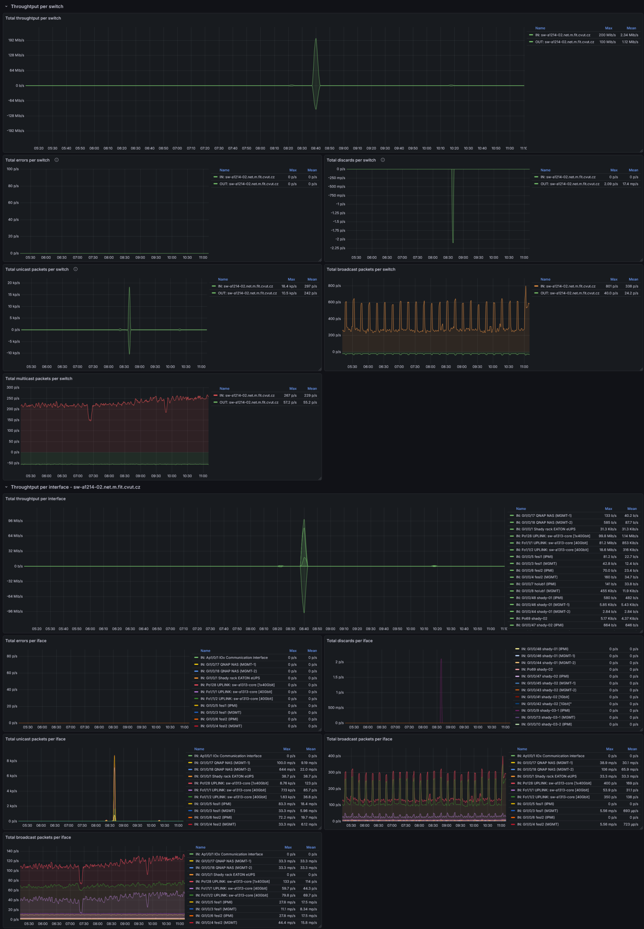Toggle "OUT: sw-a1214-02" series in throughput legend
This screenshot has width=644, height=929.
565,41
